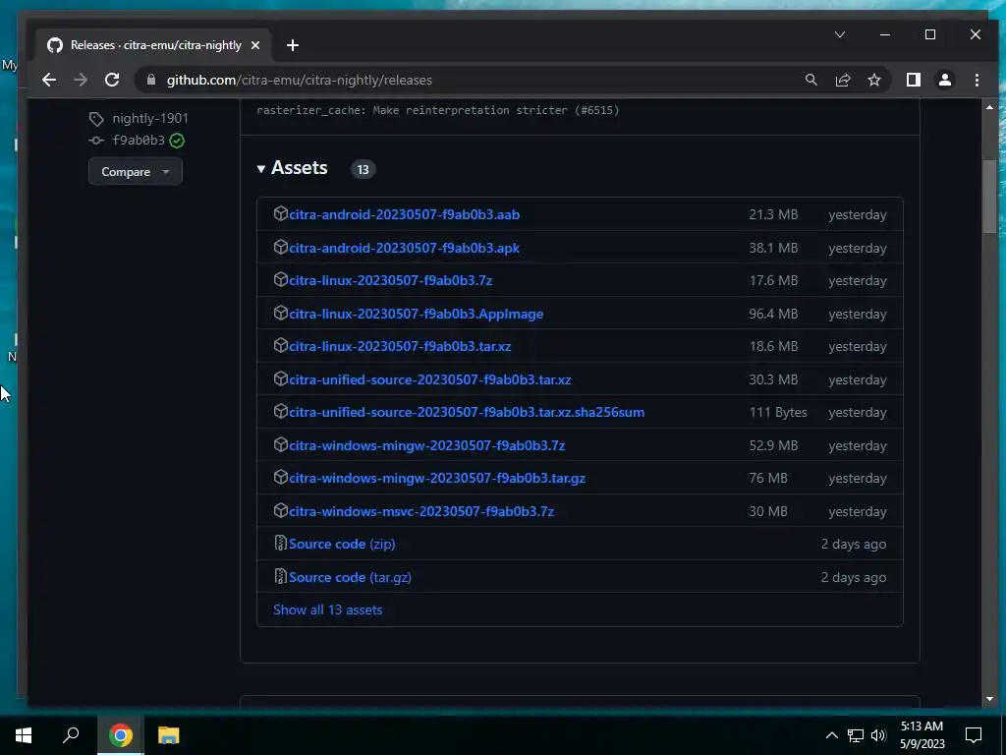Bookmark this page with the star icon
Image resolution: width=1006 pixels, height=755 pixels.
(873, 80)
